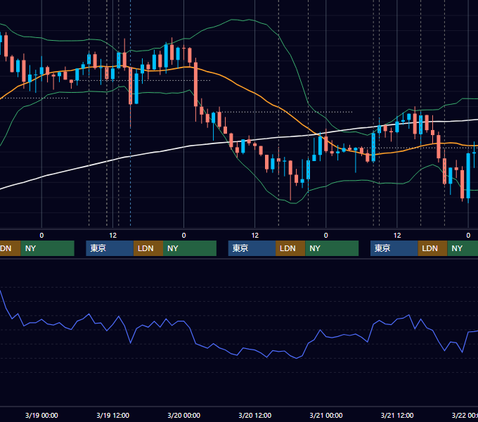The height and width of the screenshot is (422, 478).
Task: Click the 3/21 12:00 time axis label
Action: tap(397, 415)
